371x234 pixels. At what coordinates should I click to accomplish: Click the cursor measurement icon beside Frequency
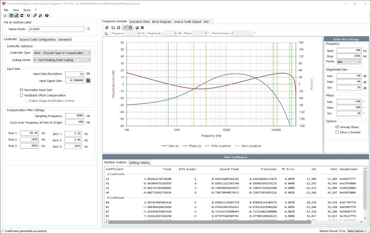click(107, 33)
